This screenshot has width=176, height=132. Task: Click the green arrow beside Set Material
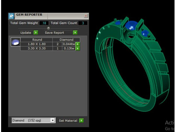point(81,121)
